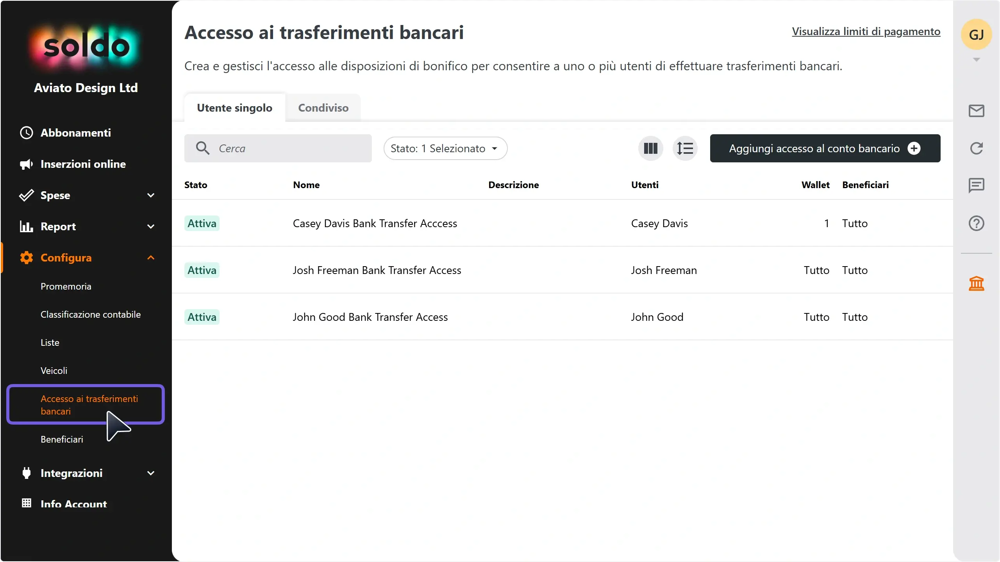Click user name John Good

657,317
